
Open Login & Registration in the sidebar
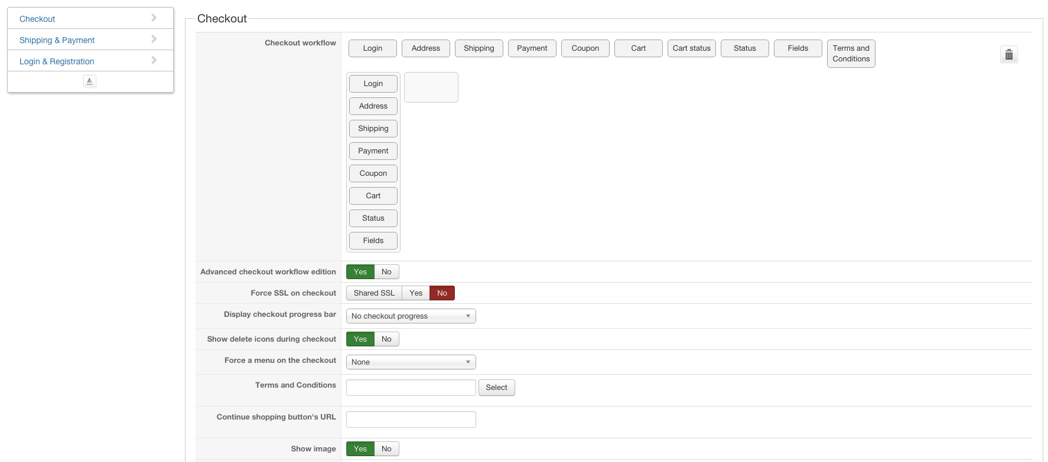[90, 61]
